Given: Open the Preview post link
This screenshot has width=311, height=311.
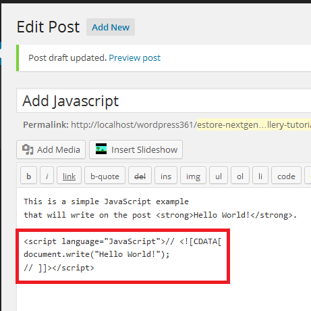Looking at the screenshot, I should coord(135,58).
